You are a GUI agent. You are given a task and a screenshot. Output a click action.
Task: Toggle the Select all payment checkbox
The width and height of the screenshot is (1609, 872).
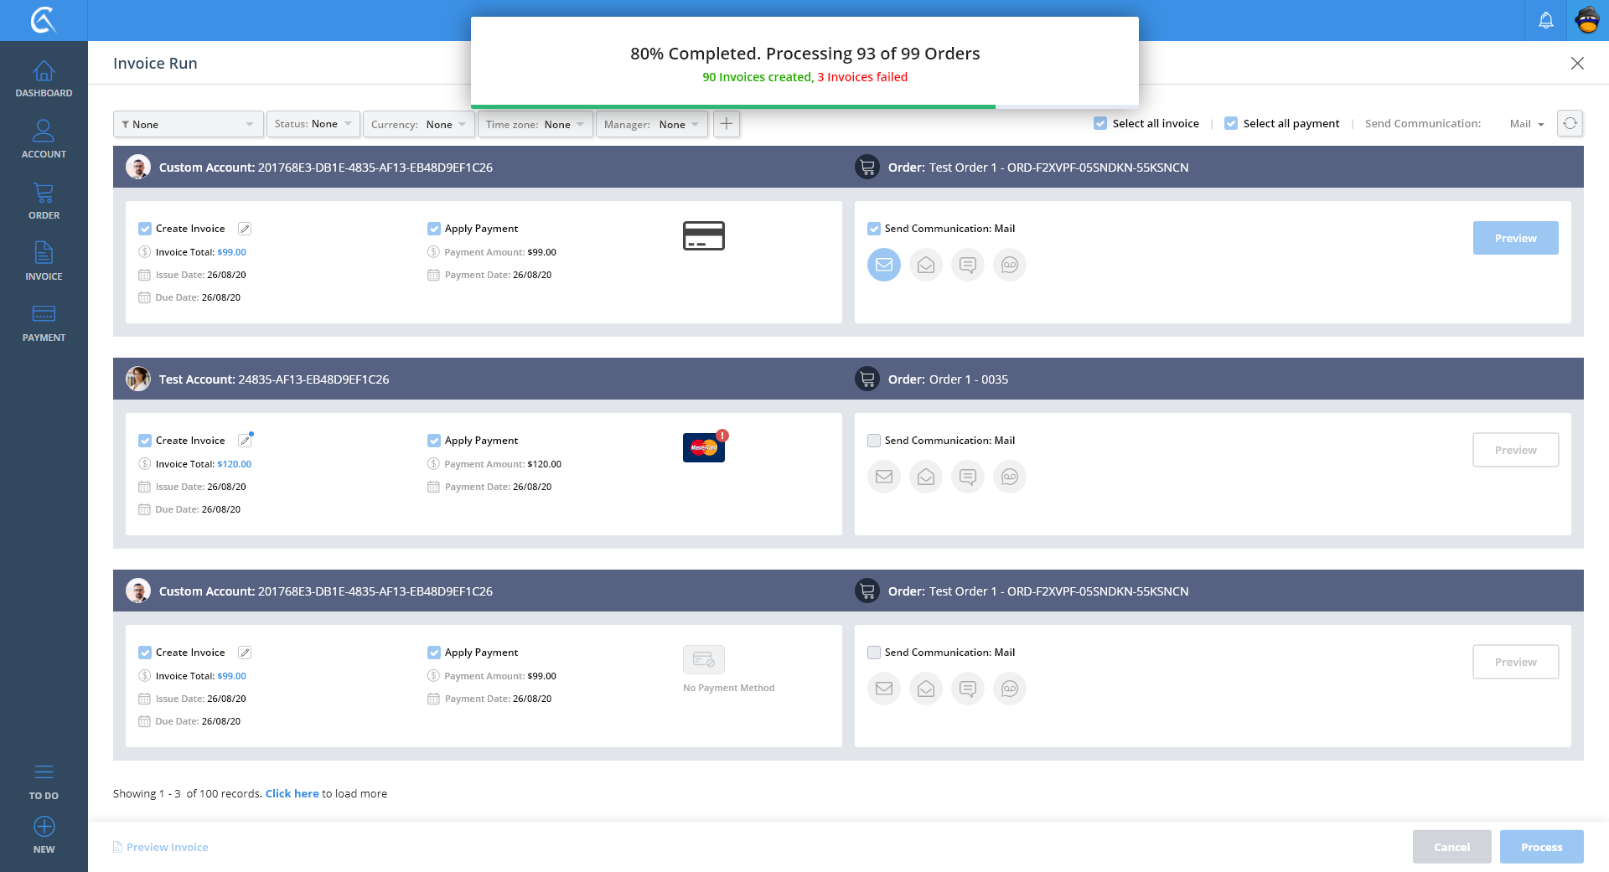[x=1231, y=123]
